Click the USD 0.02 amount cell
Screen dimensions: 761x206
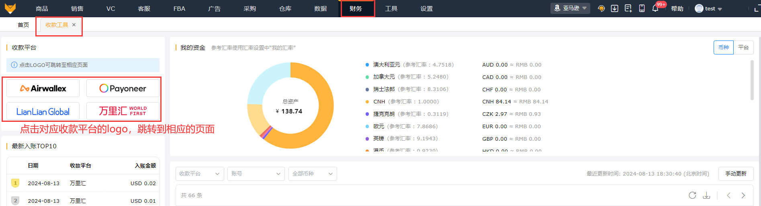143,183
